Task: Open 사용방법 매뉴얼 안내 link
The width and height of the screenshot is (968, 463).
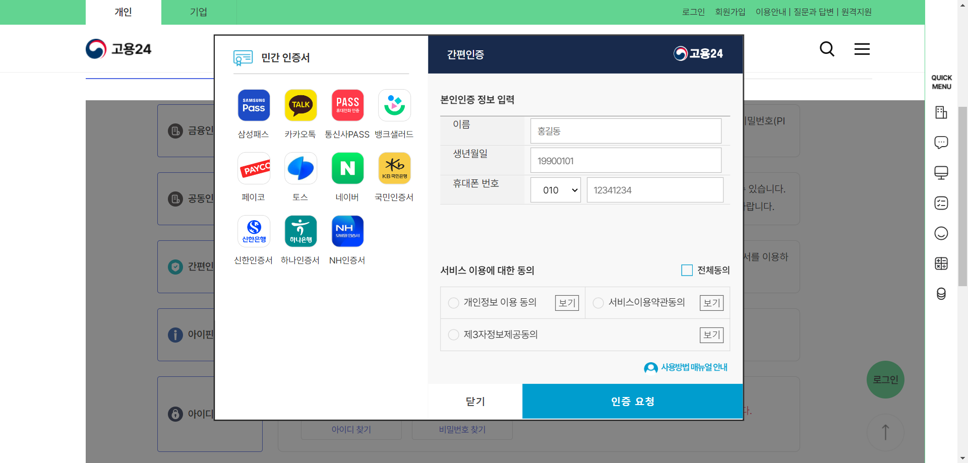Action: click(686, 367)
